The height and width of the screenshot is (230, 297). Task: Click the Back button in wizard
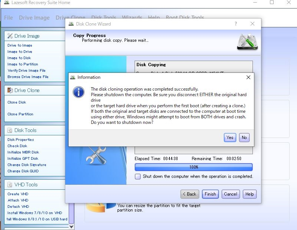pos(189,194)
